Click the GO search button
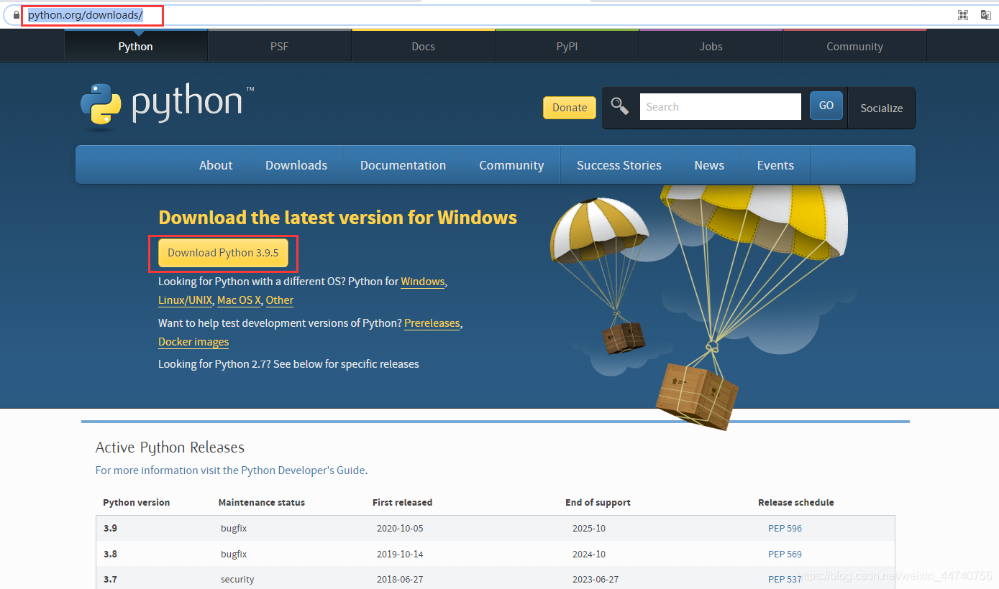Viewport: 999px width, 589px height. (x=826, y=106)
